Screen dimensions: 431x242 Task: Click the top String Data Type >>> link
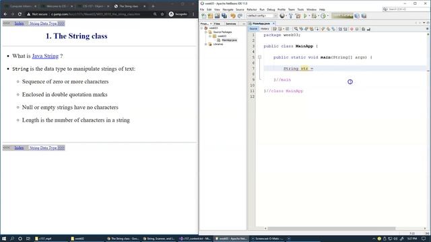click(x=46, y=24)
